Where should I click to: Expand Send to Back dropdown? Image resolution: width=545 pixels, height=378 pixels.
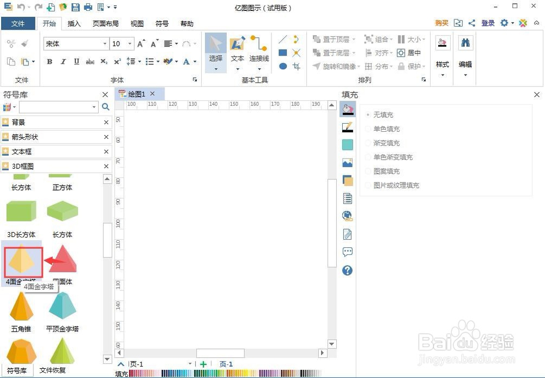click(354, 53)
